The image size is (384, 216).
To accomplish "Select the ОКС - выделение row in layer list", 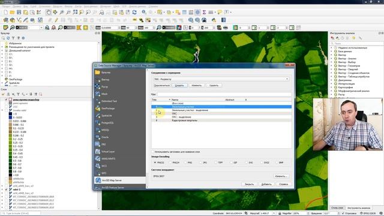I will point(221,117).
